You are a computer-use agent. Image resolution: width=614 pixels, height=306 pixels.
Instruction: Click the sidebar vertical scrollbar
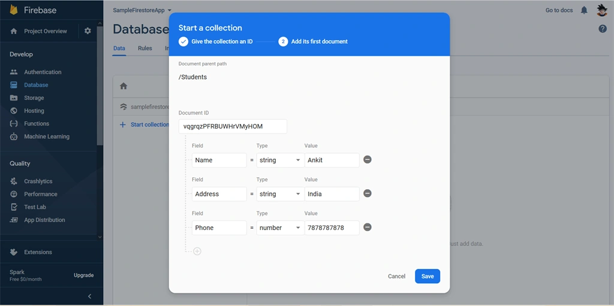coord(100,86)
